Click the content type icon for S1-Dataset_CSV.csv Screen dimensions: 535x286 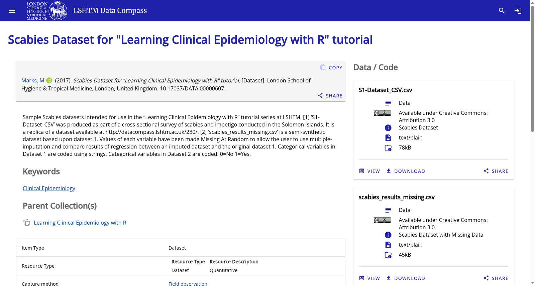pyautogui.click(x=388, y=103)
